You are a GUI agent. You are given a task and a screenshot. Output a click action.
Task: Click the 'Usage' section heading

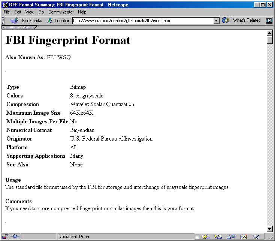(x=13, y=180)
